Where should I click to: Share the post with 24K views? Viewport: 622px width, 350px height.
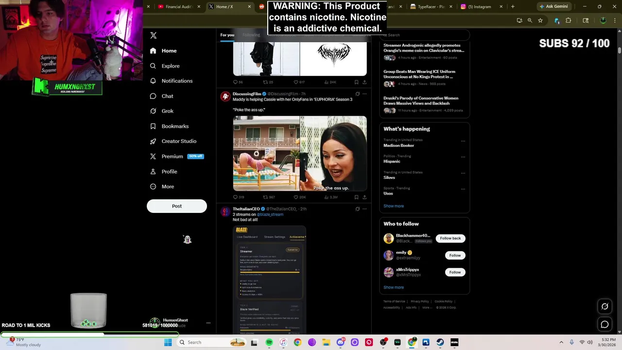[364, 82]
